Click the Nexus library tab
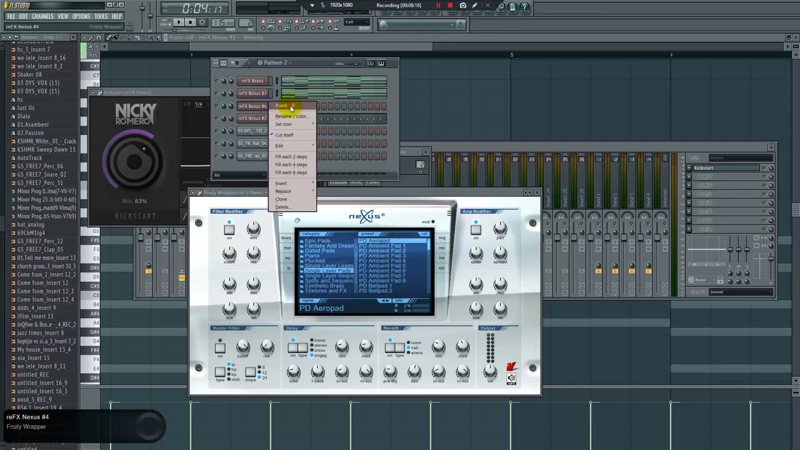Image resolution: width=800 pixels, height=450 pixels. 286,238
